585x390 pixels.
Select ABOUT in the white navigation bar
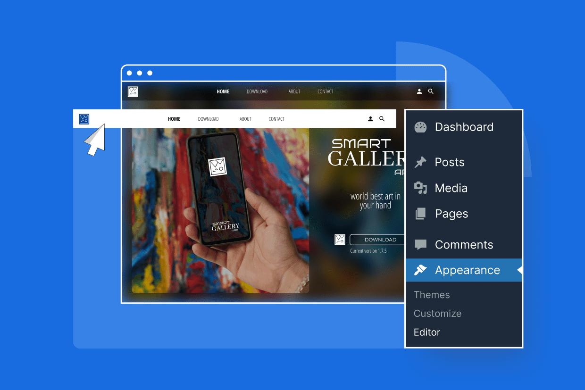click(x=245, y=119)
